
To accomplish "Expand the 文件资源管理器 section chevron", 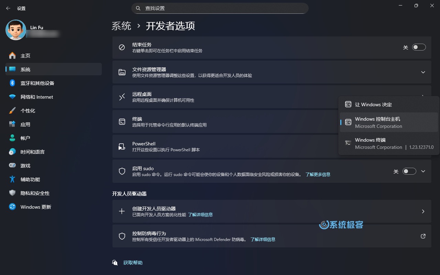I will click(x=423, y=72).
